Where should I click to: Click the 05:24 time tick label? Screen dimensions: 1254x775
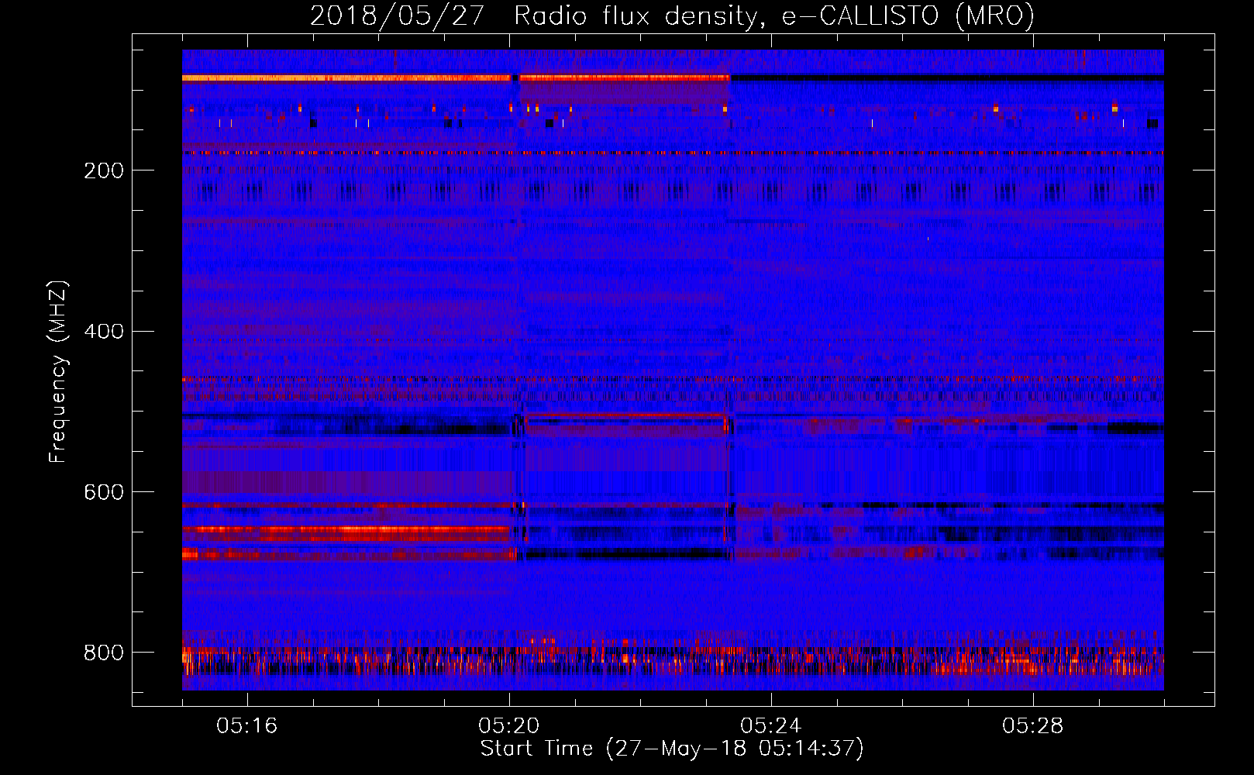[771, 726]
